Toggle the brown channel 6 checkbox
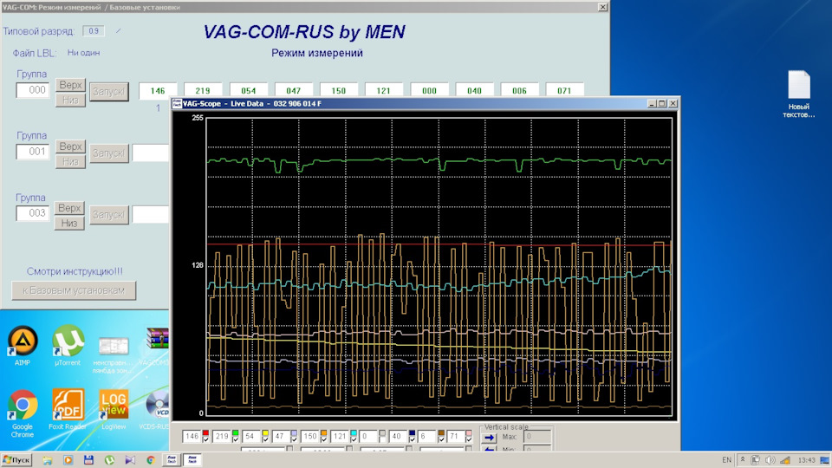The width and height of the screenshot is (832, 468). click(441, 440)
